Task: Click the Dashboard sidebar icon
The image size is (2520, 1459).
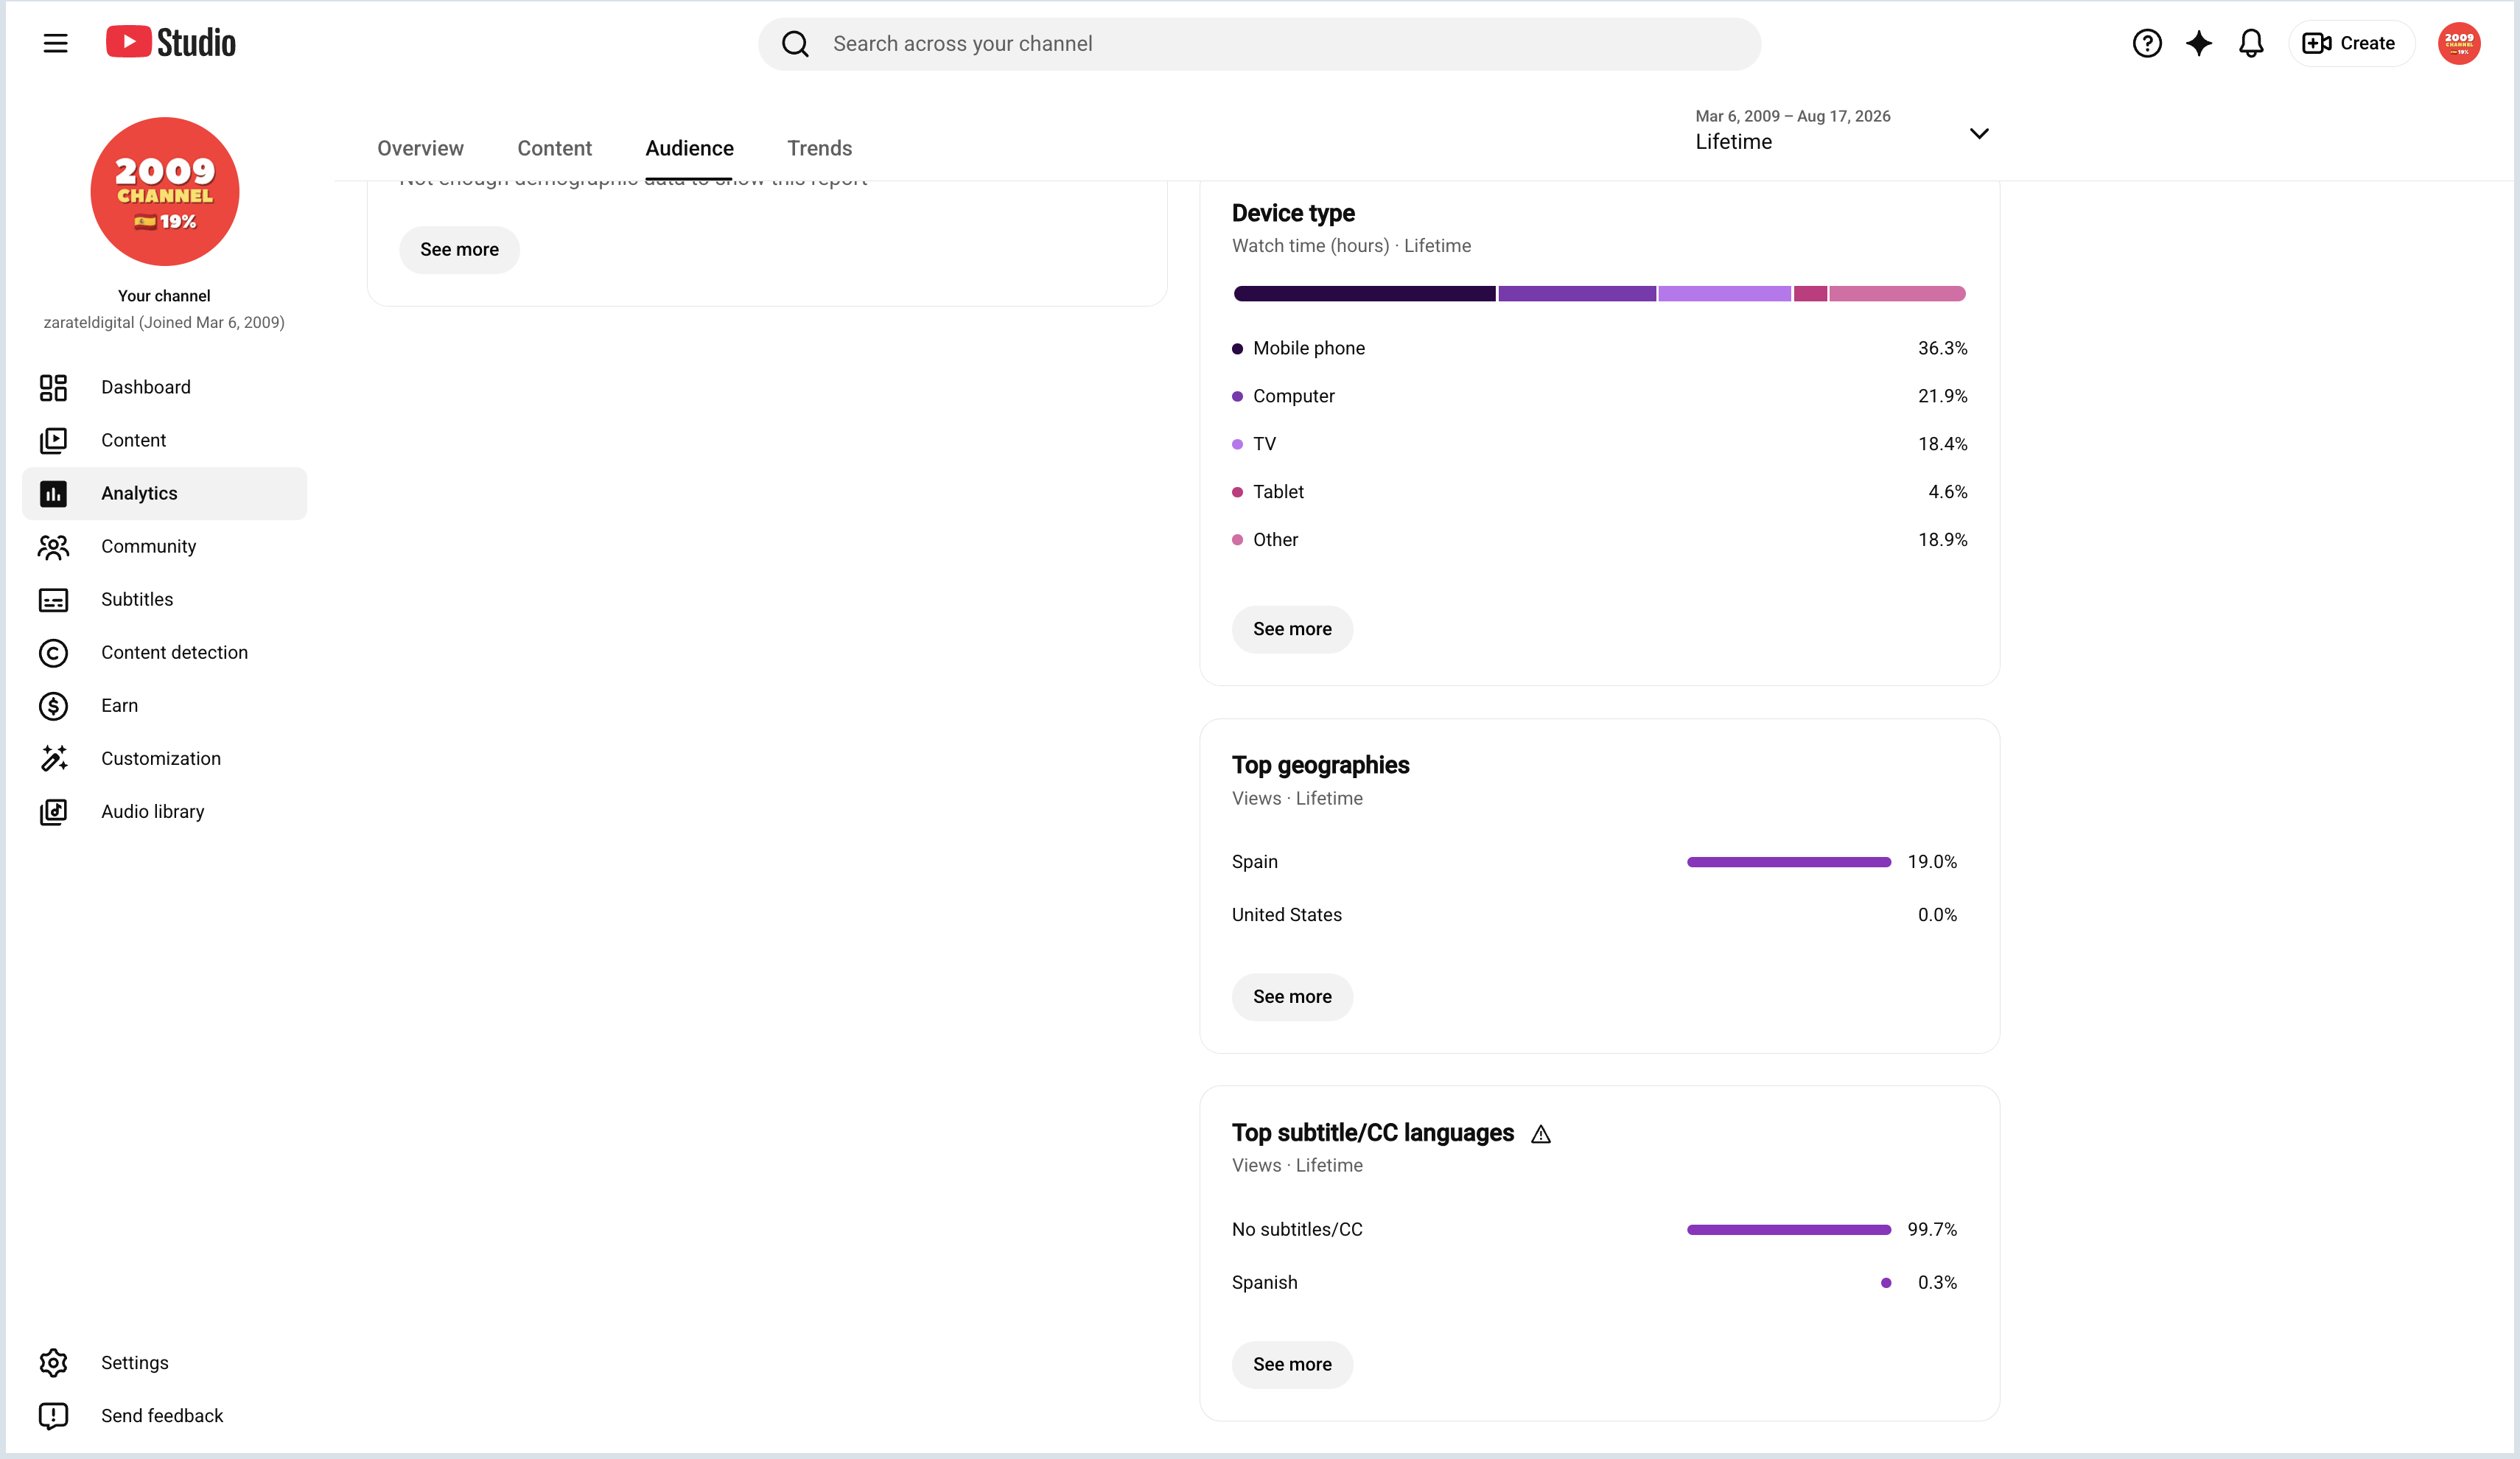Action: 53,387
